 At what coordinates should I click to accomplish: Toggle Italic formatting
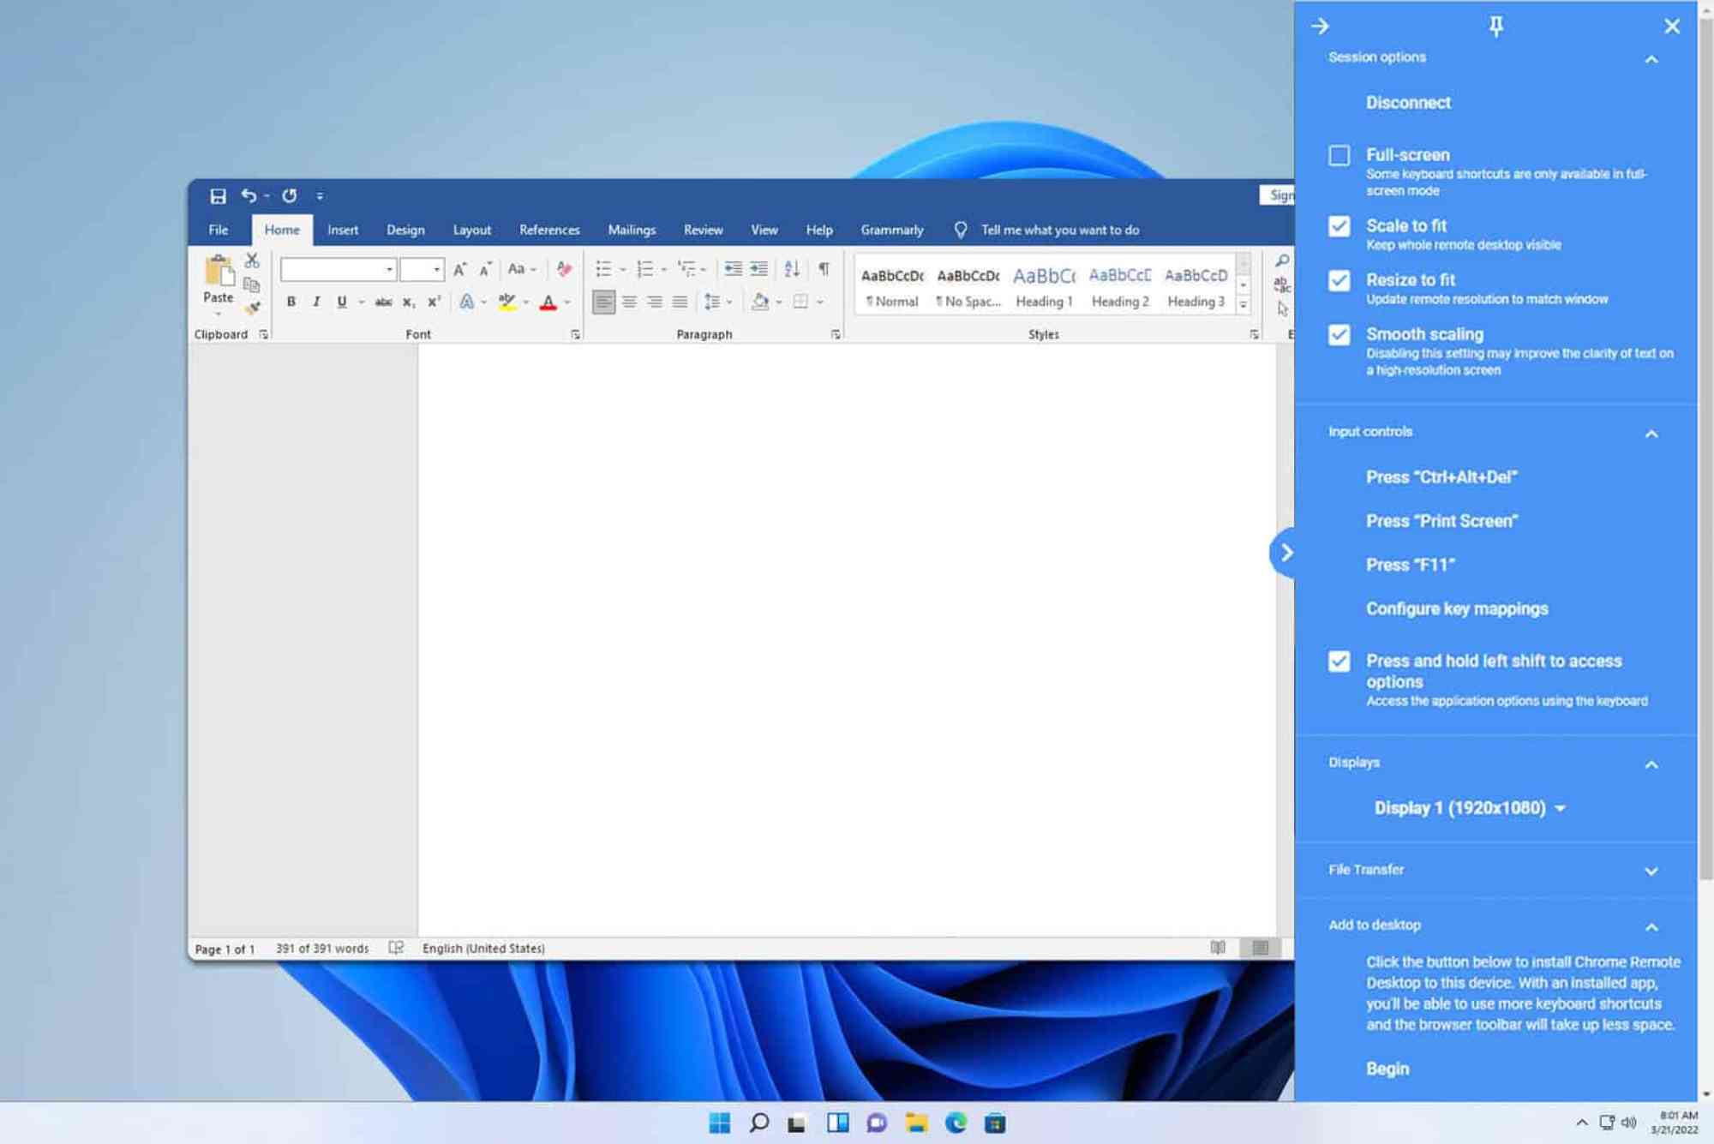(316, 302)
